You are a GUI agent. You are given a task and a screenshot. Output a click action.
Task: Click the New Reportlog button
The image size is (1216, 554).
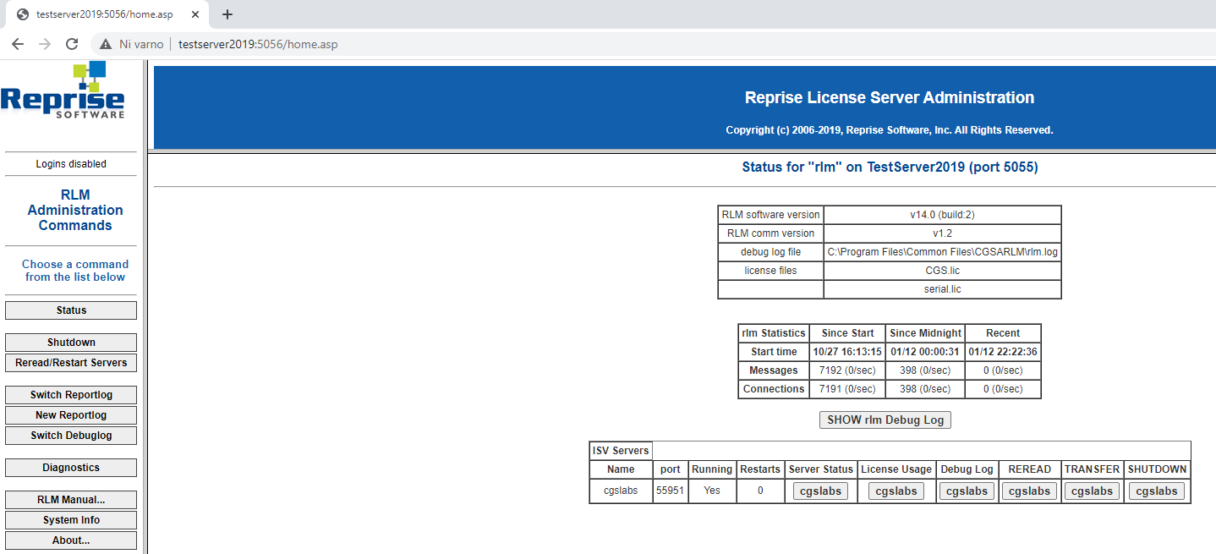click(x=71, y=415)
